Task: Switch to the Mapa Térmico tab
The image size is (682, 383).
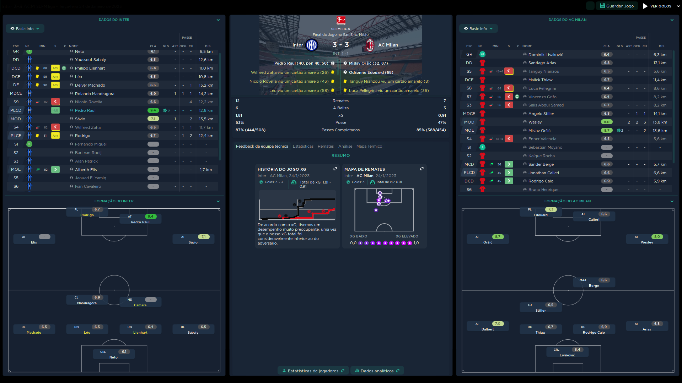Action: point(369,146)
